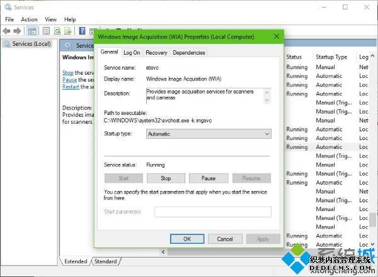Close the WIA Properties dialog
The image size is (378, 277).
[277, 36]
